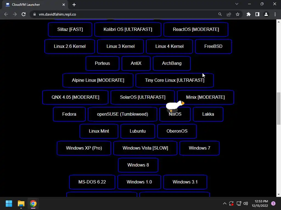This screenshot has width=281, height=210.
Task: Open the Extensions puzzle icon
Action: coord(249,14)
